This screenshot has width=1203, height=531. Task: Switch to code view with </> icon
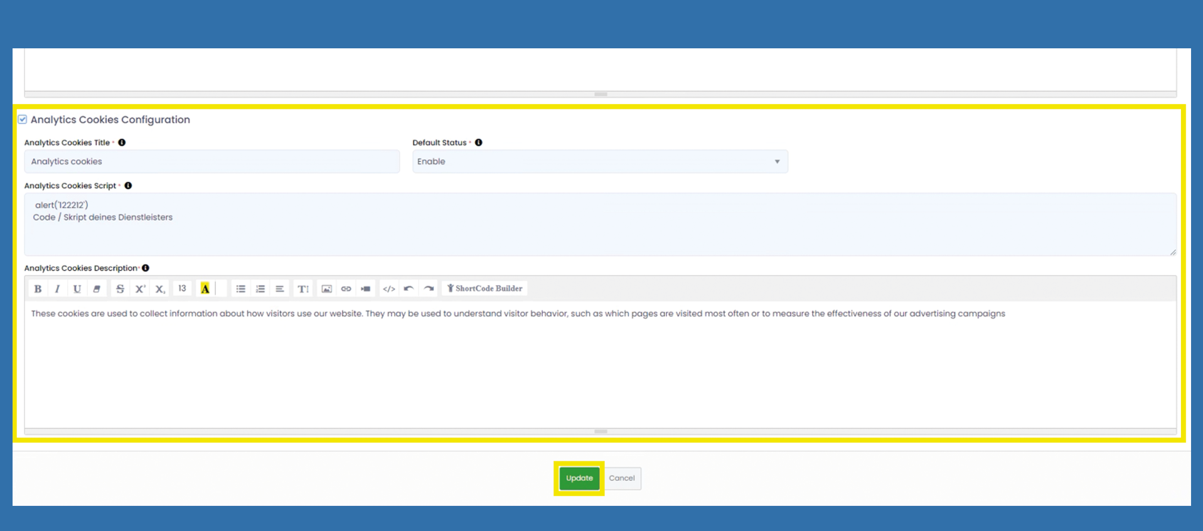click(388, 289)
